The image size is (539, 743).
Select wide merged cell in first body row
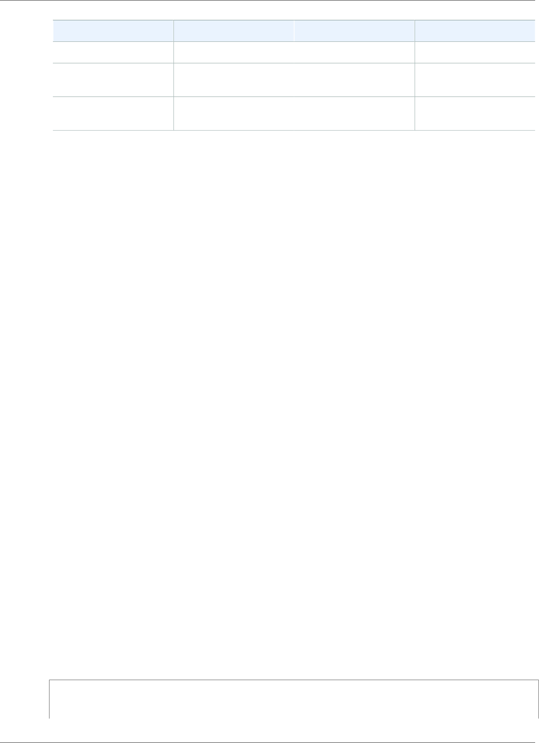pos(294,52)
